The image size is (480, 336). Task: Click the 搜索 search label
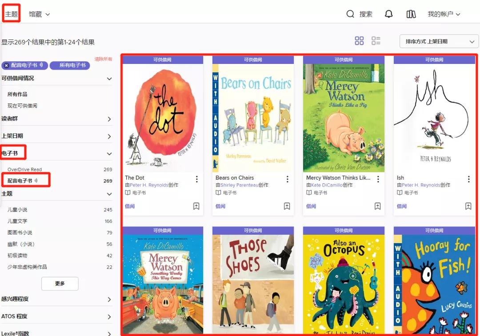(x=366, y=14)
